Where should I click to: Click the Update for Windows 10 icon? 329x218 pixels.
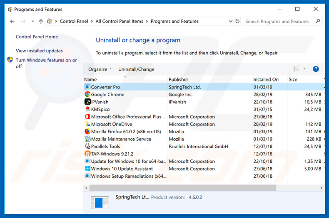(87, 161)
